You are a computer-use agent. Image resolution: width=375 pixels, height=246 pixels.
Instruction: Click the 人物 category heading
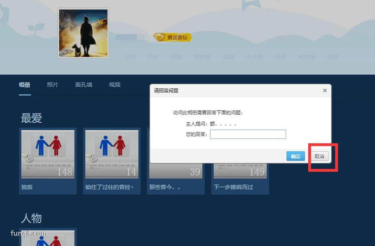point(31,218)
